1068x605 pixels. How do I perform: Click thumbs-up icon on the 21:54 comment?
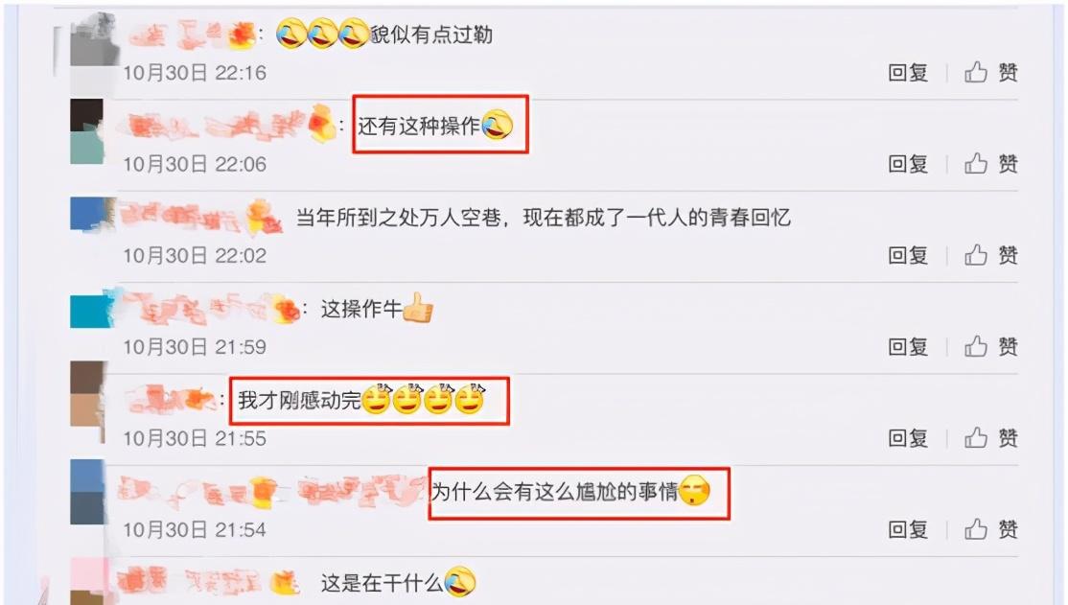(975, 528)
